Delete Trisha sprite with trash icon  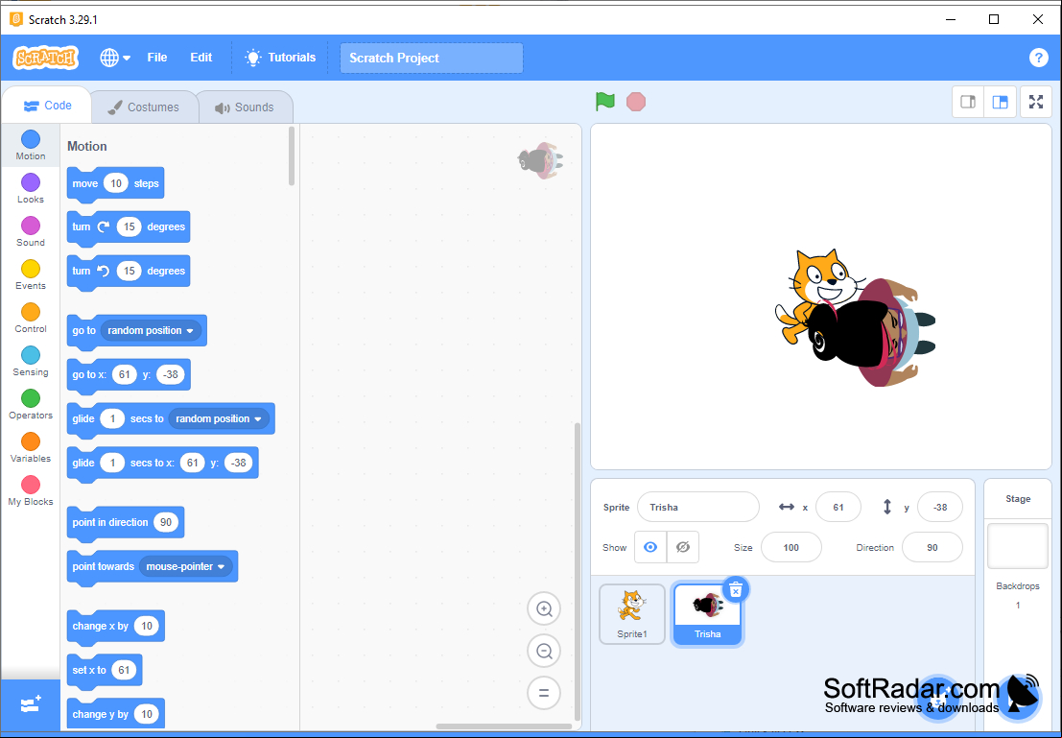point(736,589)
